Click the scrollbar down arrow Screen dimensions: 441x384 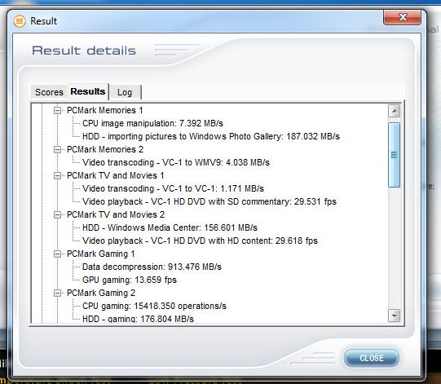pos(394,316)
